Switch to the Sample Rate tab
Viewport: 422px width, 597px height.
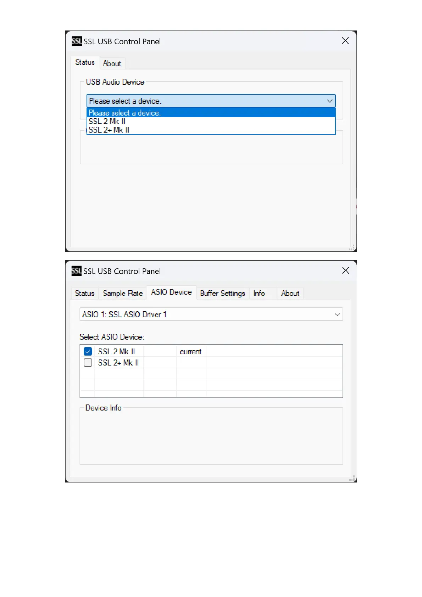click(x=123, y=294)
